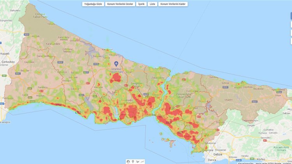This screenshot has width=292, height=164.
Task: Select the add marker pin tool
Action: tap(133, 162)
